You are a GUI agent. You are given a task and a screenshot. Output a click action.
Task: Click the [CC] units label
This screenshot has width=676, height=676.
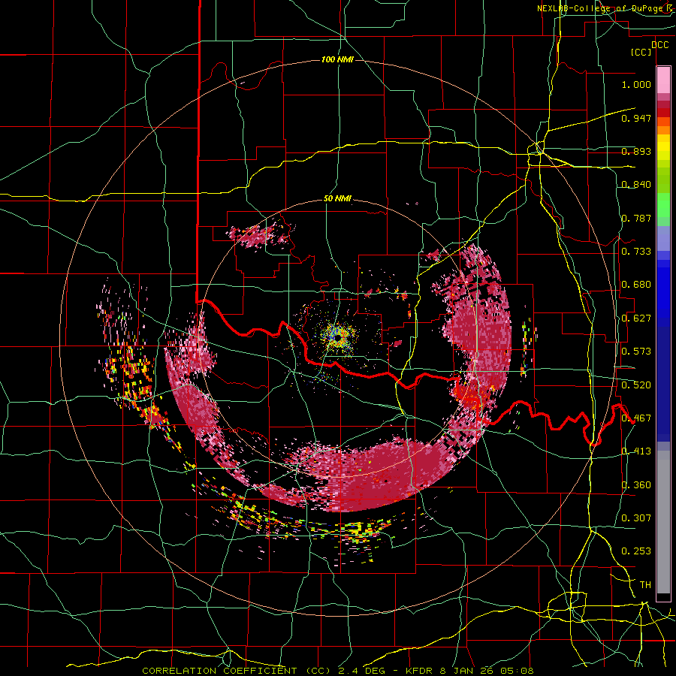click(x=641, y=52)
